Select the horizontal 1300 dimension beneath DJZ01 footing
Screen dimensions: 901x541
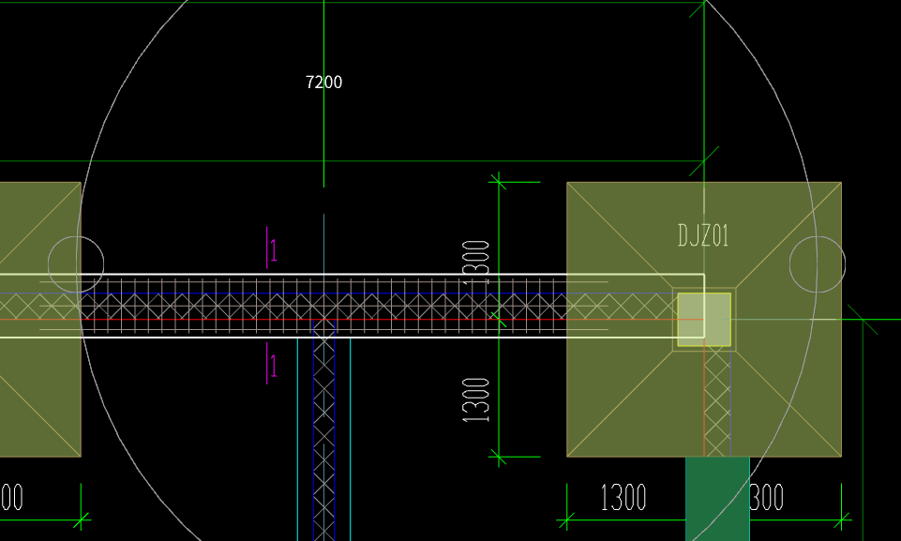point(623,498)
